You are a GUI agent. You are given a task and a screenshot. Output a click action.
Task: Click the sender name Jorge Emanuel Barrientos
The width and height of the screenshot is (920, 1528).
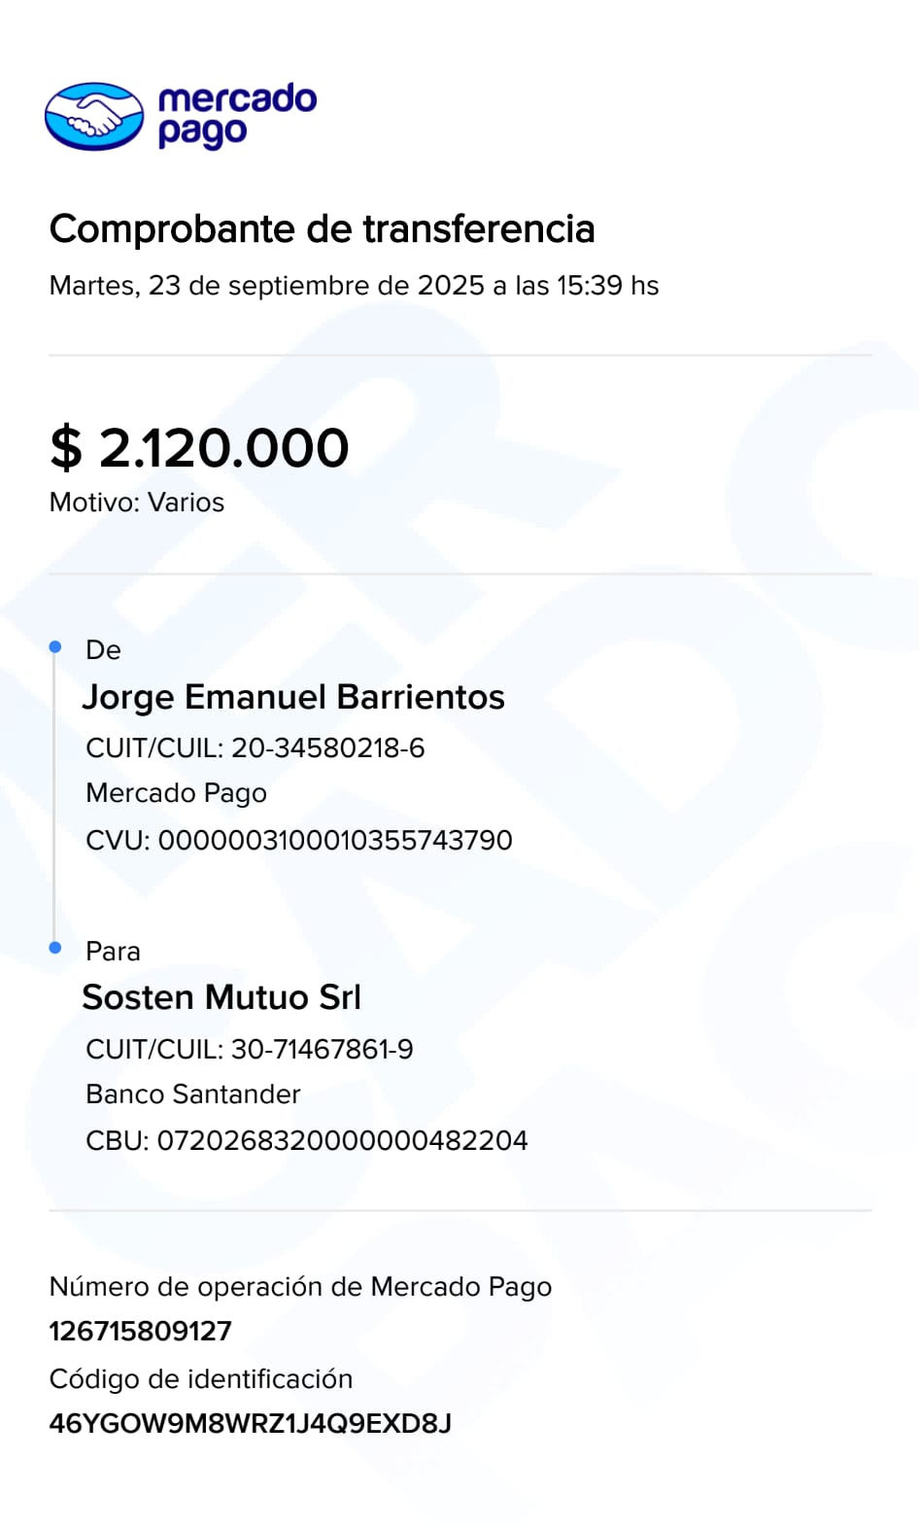point(293,697)
